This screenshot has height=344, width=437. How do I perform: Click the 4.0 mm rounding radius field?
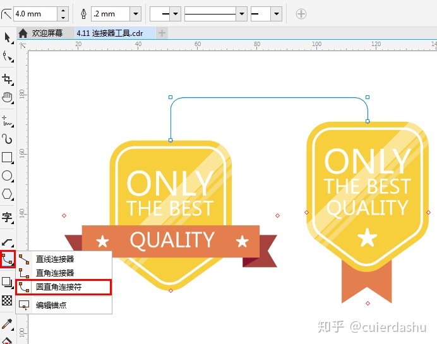coord(35,14)
